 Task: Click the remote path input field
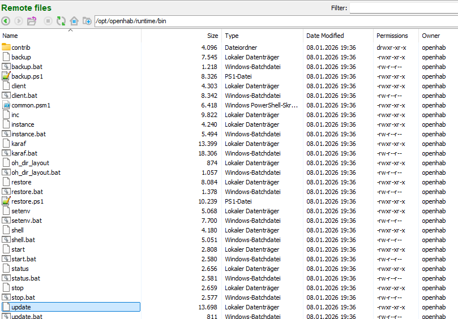click(x=272, y=21)
